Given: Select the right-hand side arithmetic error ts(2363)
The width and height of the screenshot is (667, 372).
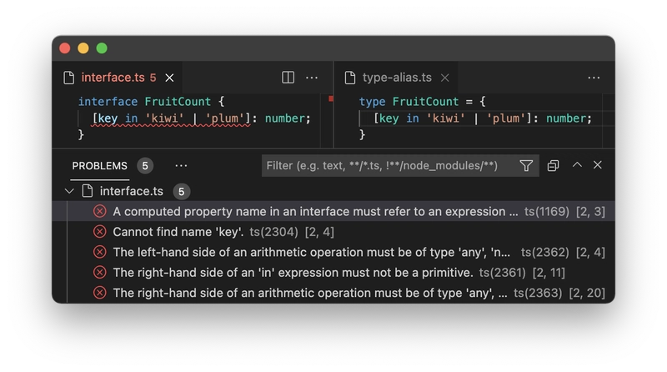Looking at the screenshot, I should pyautogui.click(x=333, y=293).
